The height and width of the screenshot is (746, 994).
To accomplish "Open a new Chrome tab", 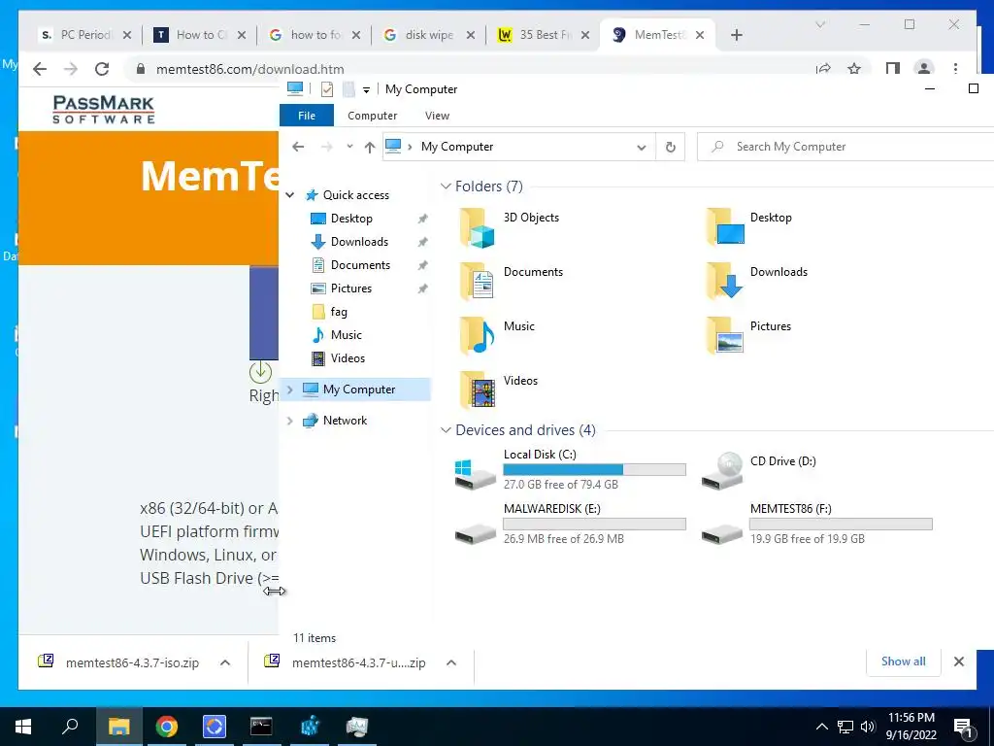I will point(736,35).
